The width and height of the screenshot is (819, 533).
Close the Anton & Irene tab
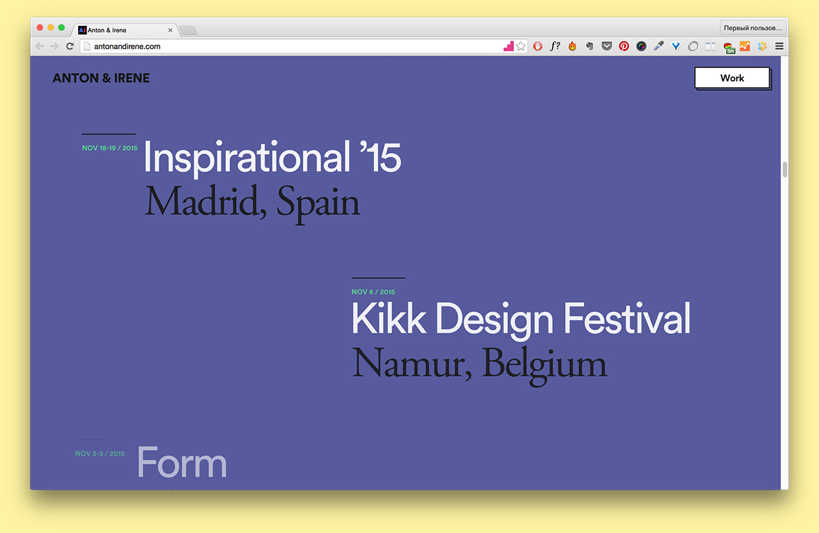170,30
